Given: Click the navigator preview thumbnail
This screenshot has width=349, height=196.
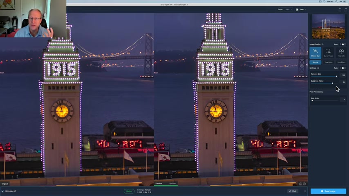Looking at the screenshot, I should click(x=328, y=27).
